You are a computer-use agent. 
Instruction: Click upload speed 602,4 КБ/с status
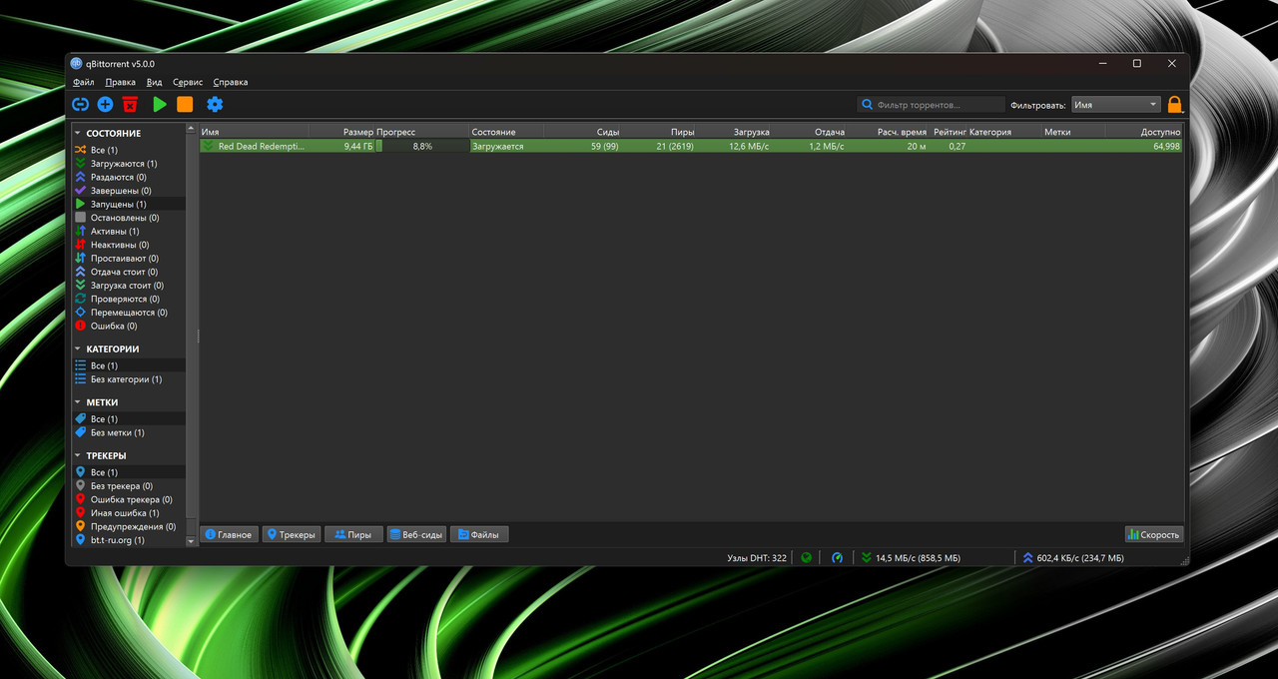pos(1073,558)
